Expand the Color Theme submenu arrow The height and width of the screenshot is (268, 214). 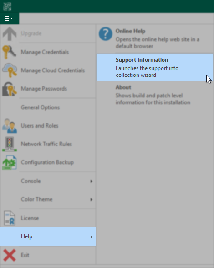(x=92, y=199)
